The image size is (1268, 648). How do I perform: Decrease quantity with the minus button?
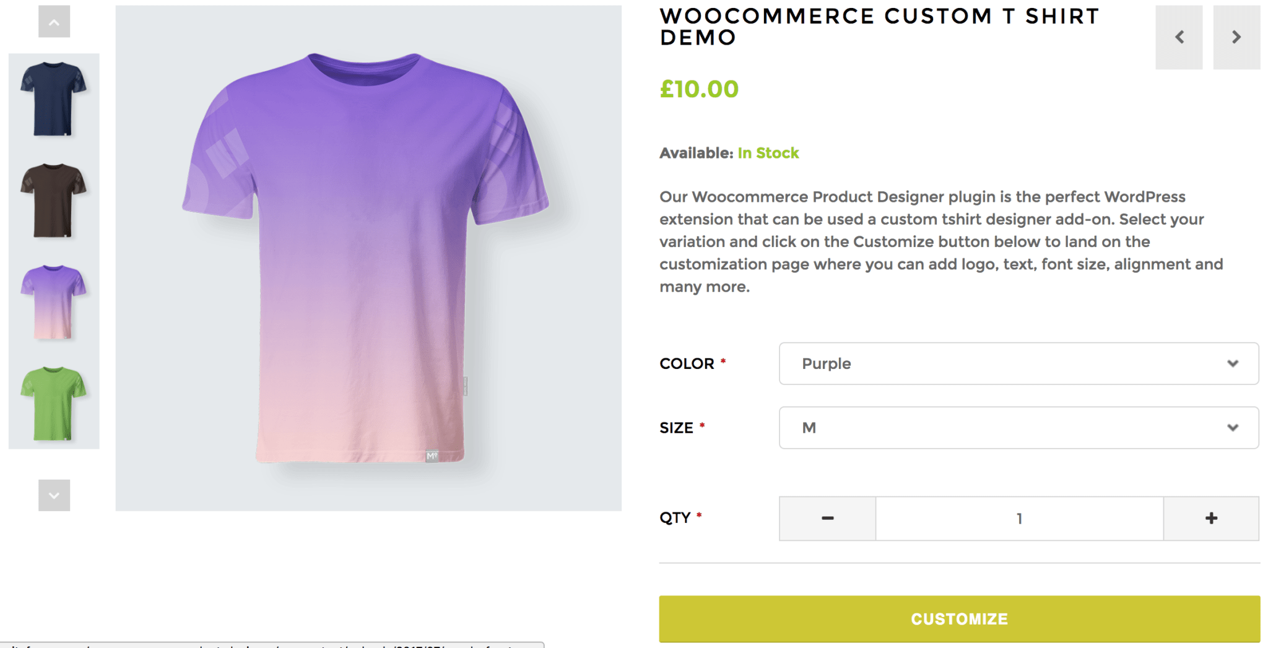(827, 518)
